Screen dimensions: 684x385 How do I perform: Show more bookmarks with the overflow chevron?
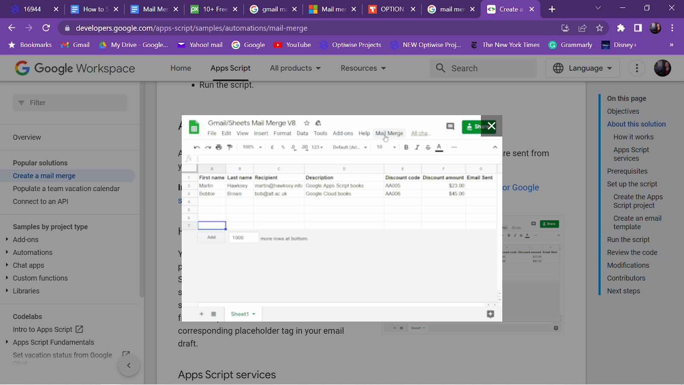(x=671, y=45)
